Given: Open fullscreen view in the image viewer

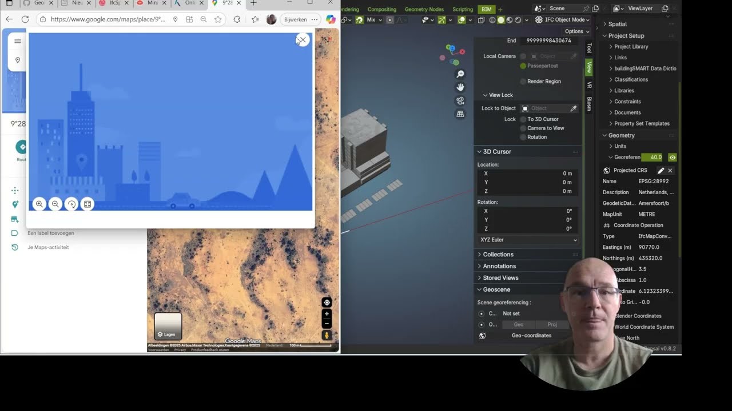Looking at the screenshot, I should pos(87,204).
